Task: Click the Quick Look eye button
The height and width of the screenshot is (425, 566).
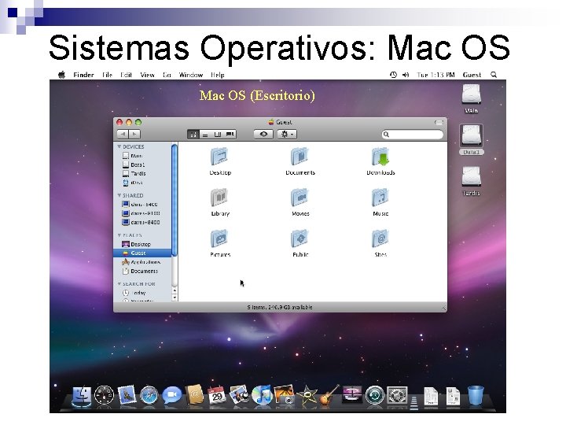Action: (263, 134)
